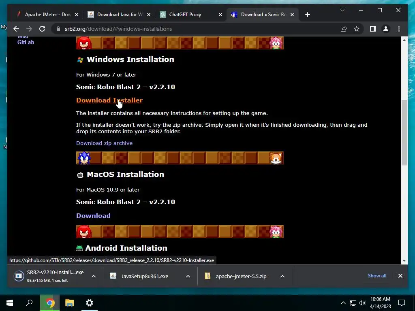Open the share this page icon
The height and width of the screenshot is (311, 415).
344,29
